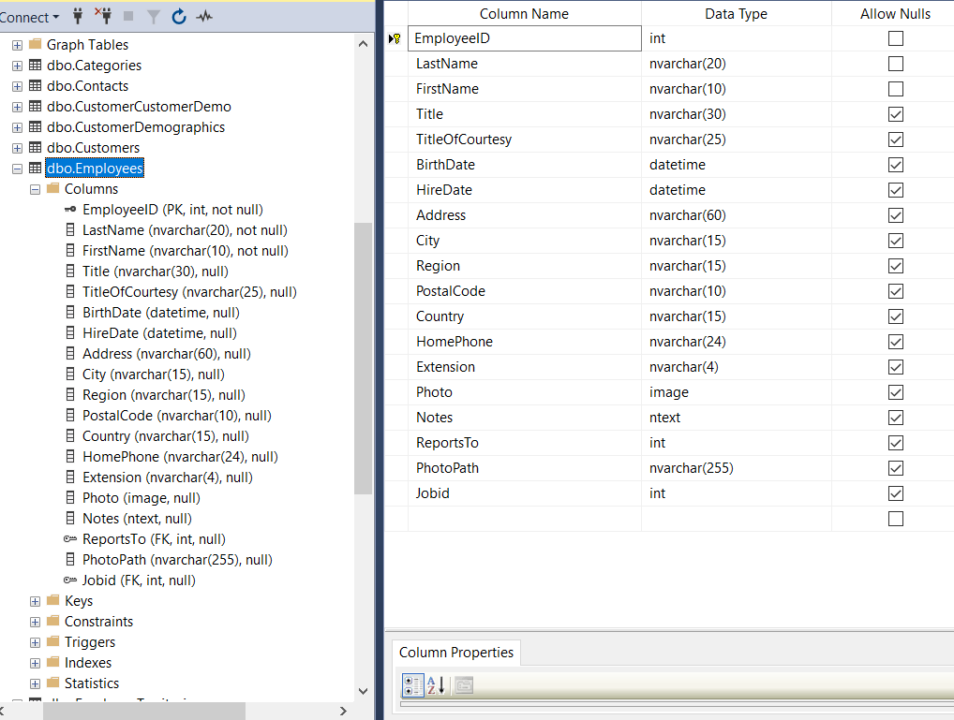This screenshot has height=720, width=954.
Task: Click the EmployeeID column name field
Action: pos(525,38)
